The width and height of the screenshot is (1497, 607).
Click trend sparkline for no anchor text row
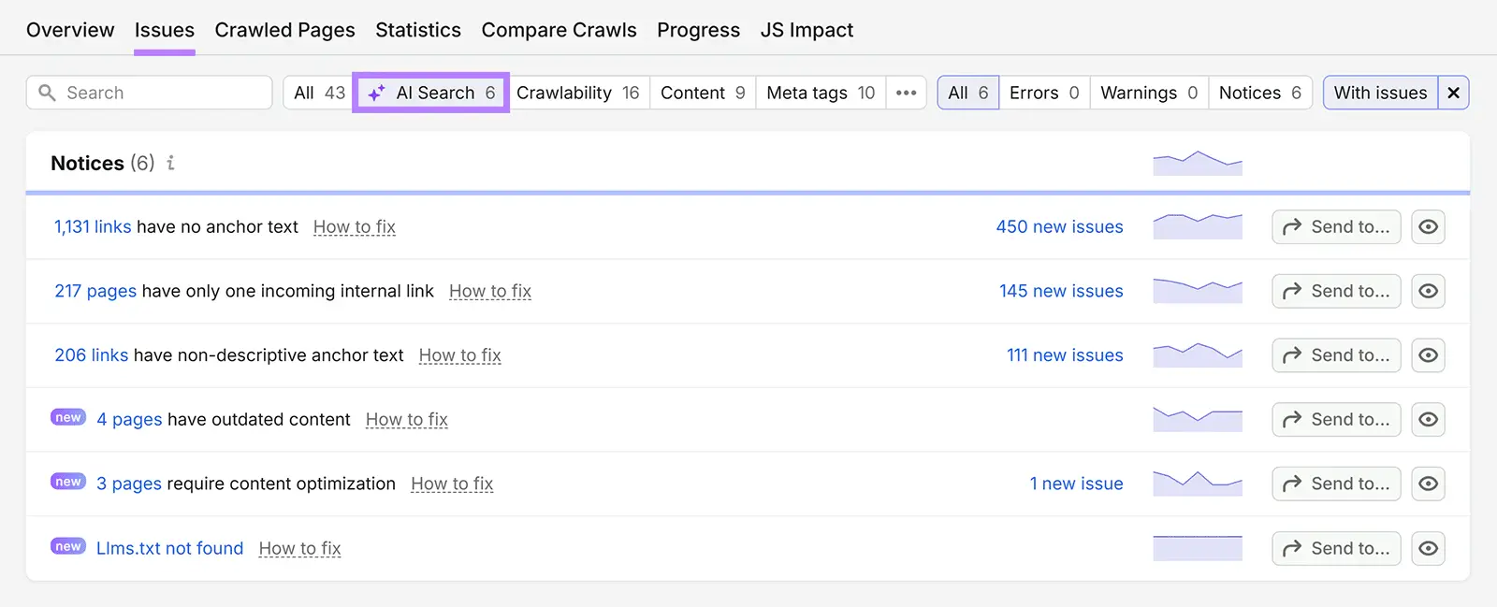click(x=1198, y=226)
